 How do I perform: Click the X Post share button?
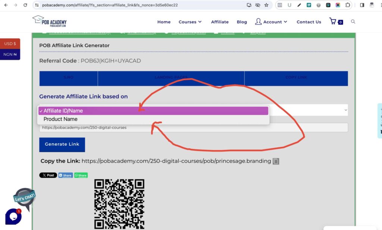[x=48, y=175]
